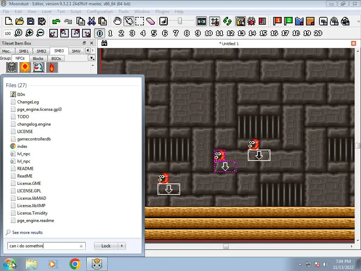The width and height of the screenshot is (361, 271).
Task: Choose the dashed rectangle selection tool
Action: click(x=140, y=21)
